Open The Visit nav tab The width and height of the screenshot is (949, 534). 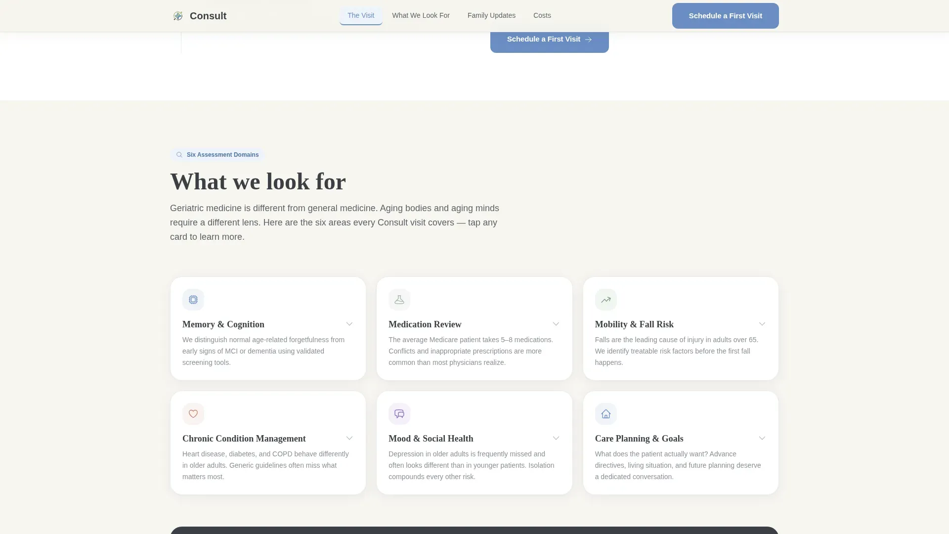coord(361,15)
